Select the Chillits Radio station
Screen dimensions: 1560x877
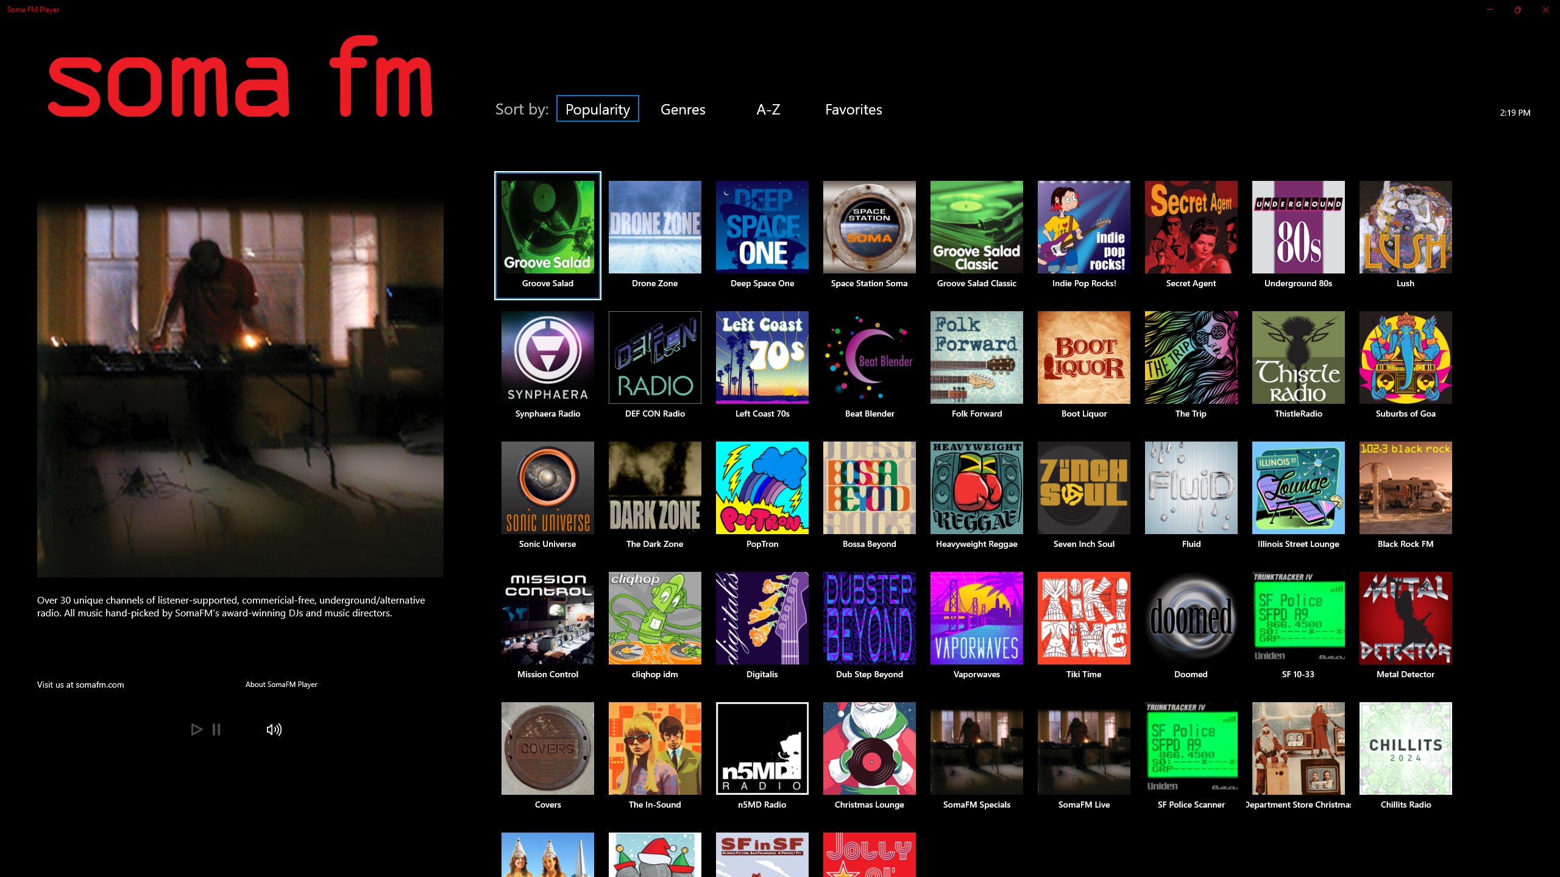click(x=1405, y=748)
